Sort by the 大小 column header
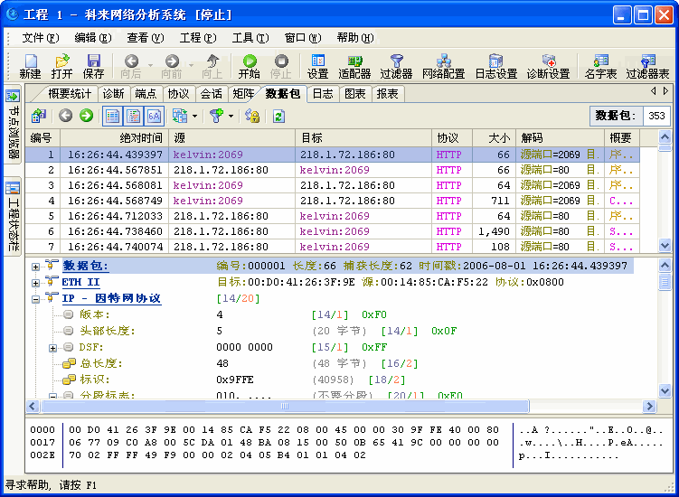This screenshot has height=497, width=679. pyautogui.click(x=494, y=138)
